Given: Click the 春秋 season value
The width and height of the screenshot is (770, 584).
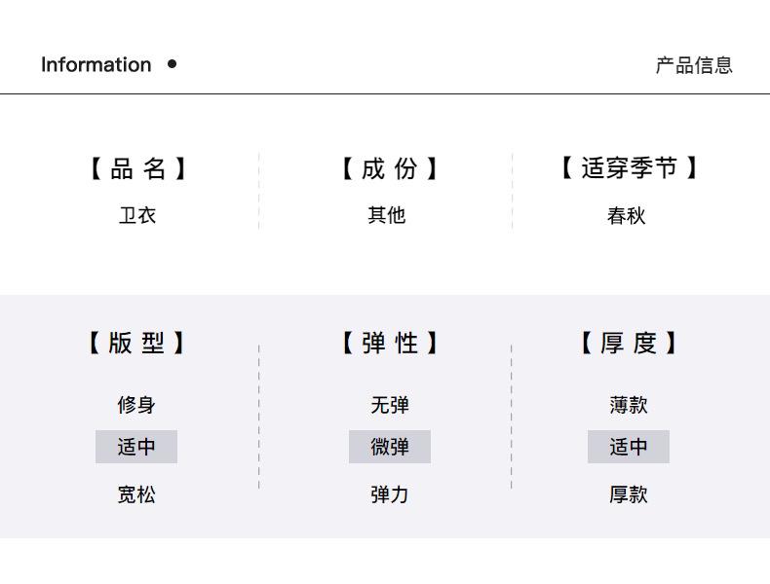Looking at the screenshot, I should click(x=627, y=216).
